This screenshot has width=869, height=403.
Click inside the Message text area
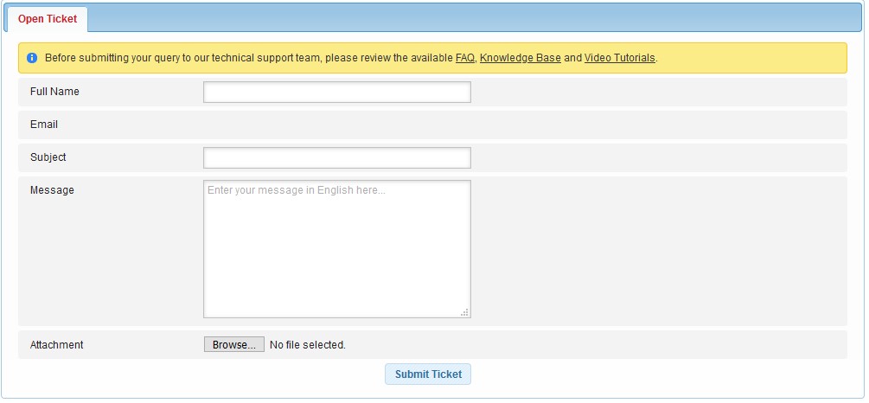336,249
